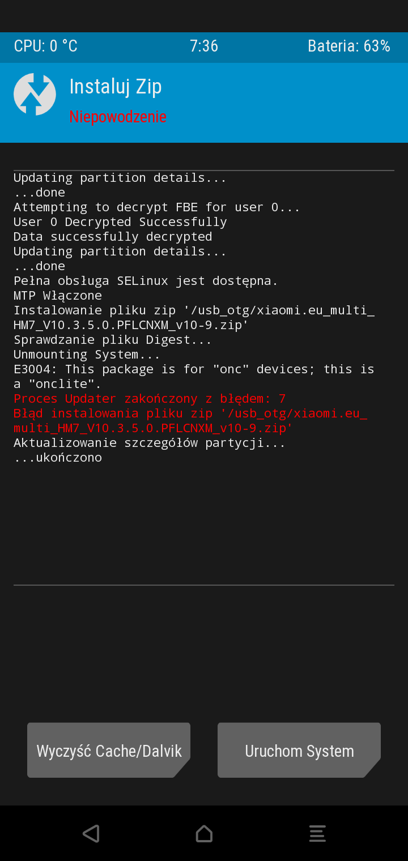This screenshot has width=408, height=861.
Task: Tap Wyczyść Cache/Dalvik button
Action: click(x=109, y=751)
